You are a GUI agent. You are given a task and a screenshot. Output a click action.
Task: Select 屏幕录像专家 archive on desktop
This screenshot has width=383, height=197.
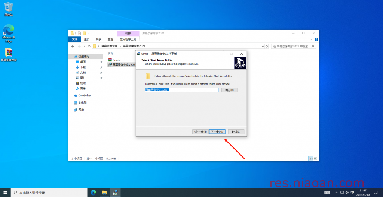point(9,55)
